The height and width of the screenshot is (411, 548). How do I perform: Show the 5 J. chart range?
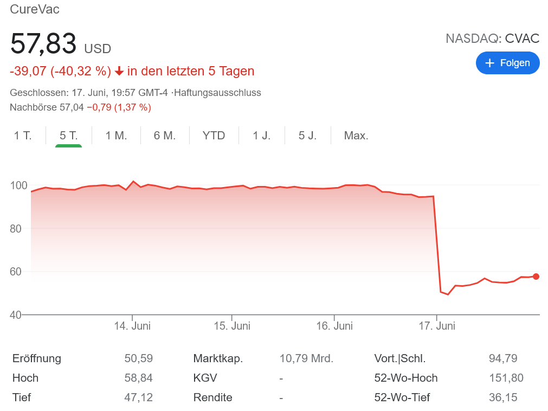(307, 136)
